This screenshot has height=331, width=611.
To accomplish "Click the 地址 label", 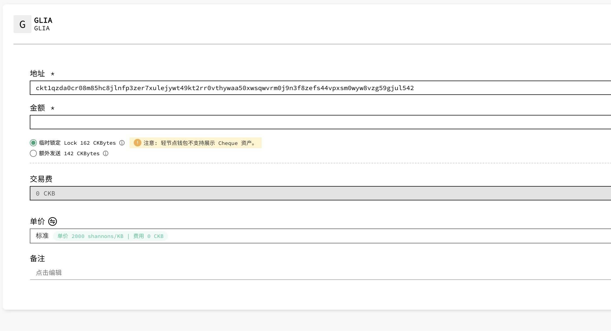I will [37, 73].
